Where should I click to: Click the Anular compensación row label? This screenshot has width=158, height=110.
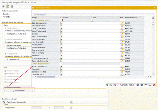click(x=39, y=66)
